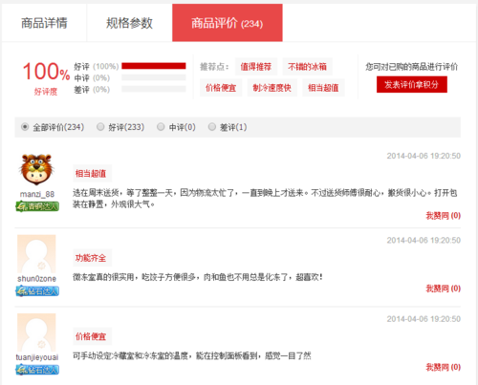
Task: Click the review text starting 可手动设定冷藏室
Action: tap(192, 355)
